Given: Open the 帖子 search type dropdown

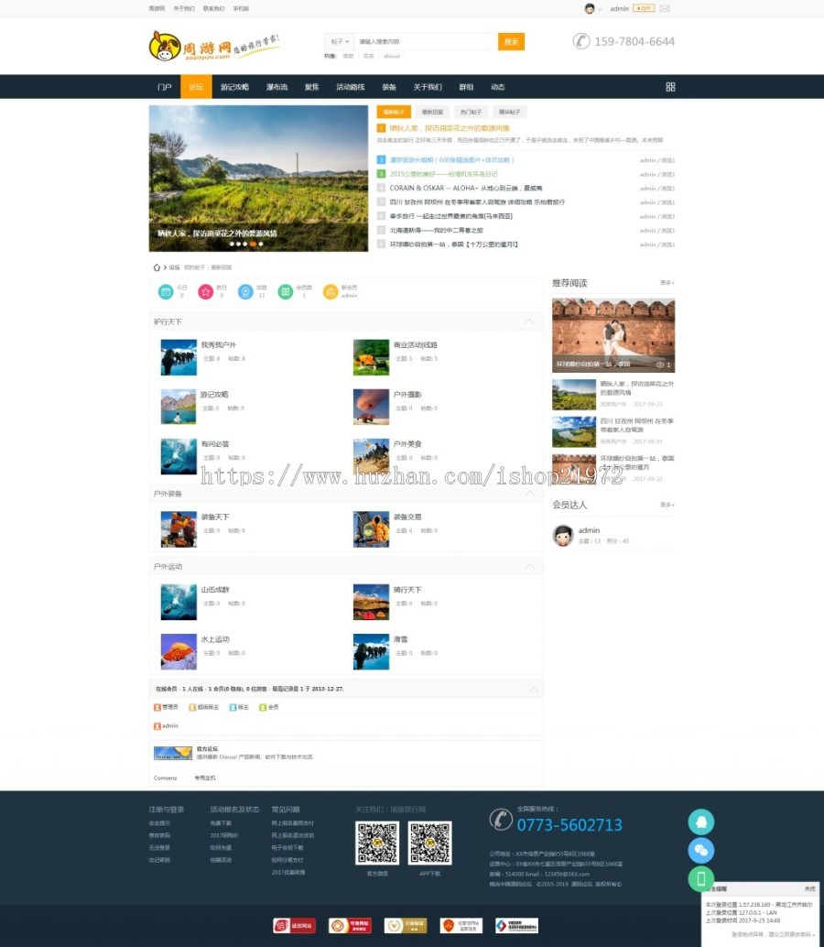Looking at the screenshot, I should coord(340,42).
